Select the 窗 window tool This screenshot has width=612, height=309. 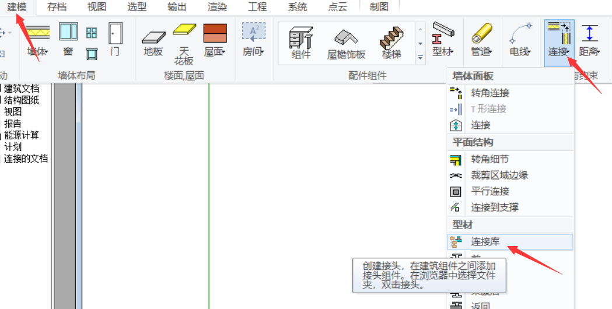click(x=68, y=40)
